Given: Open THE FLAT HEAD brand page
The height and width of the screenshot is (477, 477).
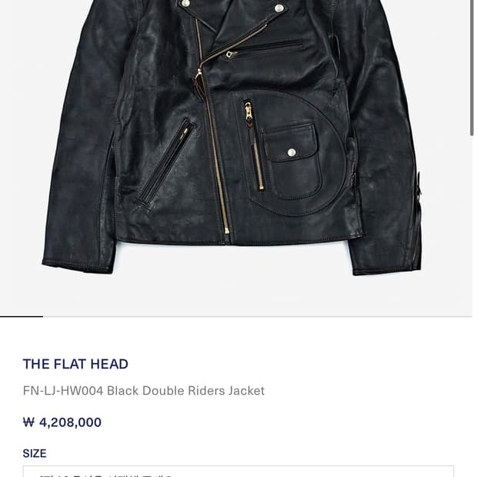Looking at the screenshot, I should coord(75,364).
